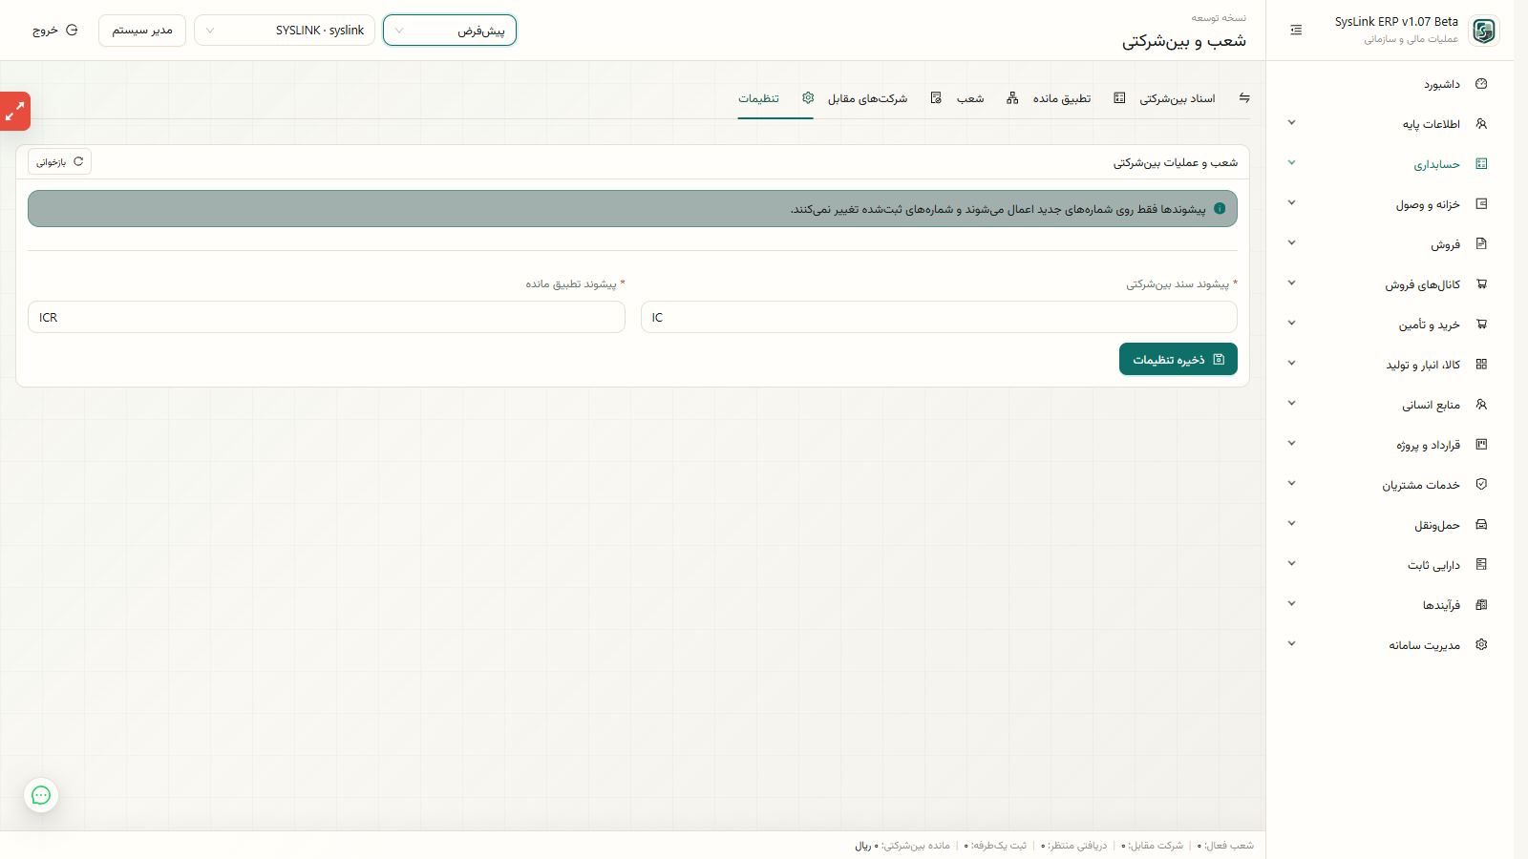The width and height of the screenshot is (1528, 859).
Task: Open the chat bubble icon
Action: click(41, 795)
